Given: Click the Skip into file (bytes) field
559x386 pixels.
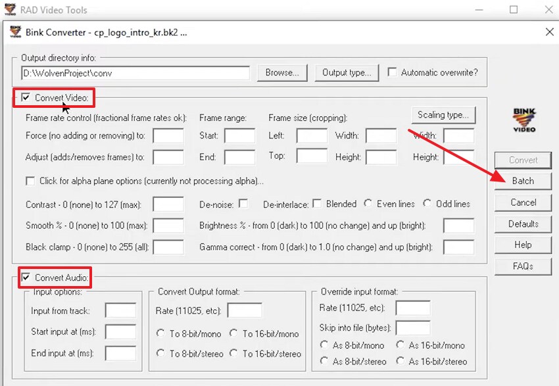Looking at the screenshot, I should point(413,327).
